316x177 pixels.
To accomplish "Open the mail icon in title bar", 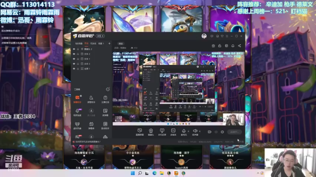I will [x=217, y=36].
